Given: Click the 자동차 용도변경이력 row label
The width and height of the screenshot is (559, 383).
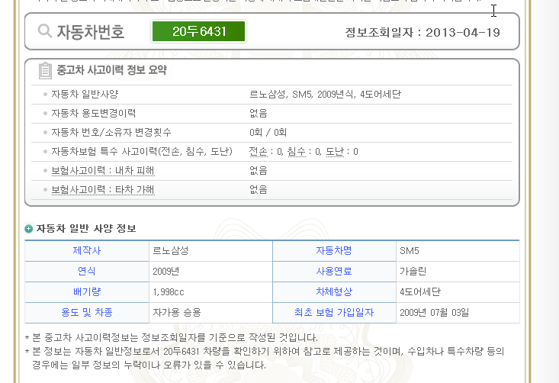Looking at the screenshot, I should [93, 114].
